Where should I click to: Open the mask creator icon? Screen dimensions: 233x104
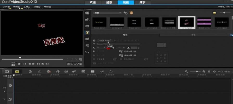111,72
